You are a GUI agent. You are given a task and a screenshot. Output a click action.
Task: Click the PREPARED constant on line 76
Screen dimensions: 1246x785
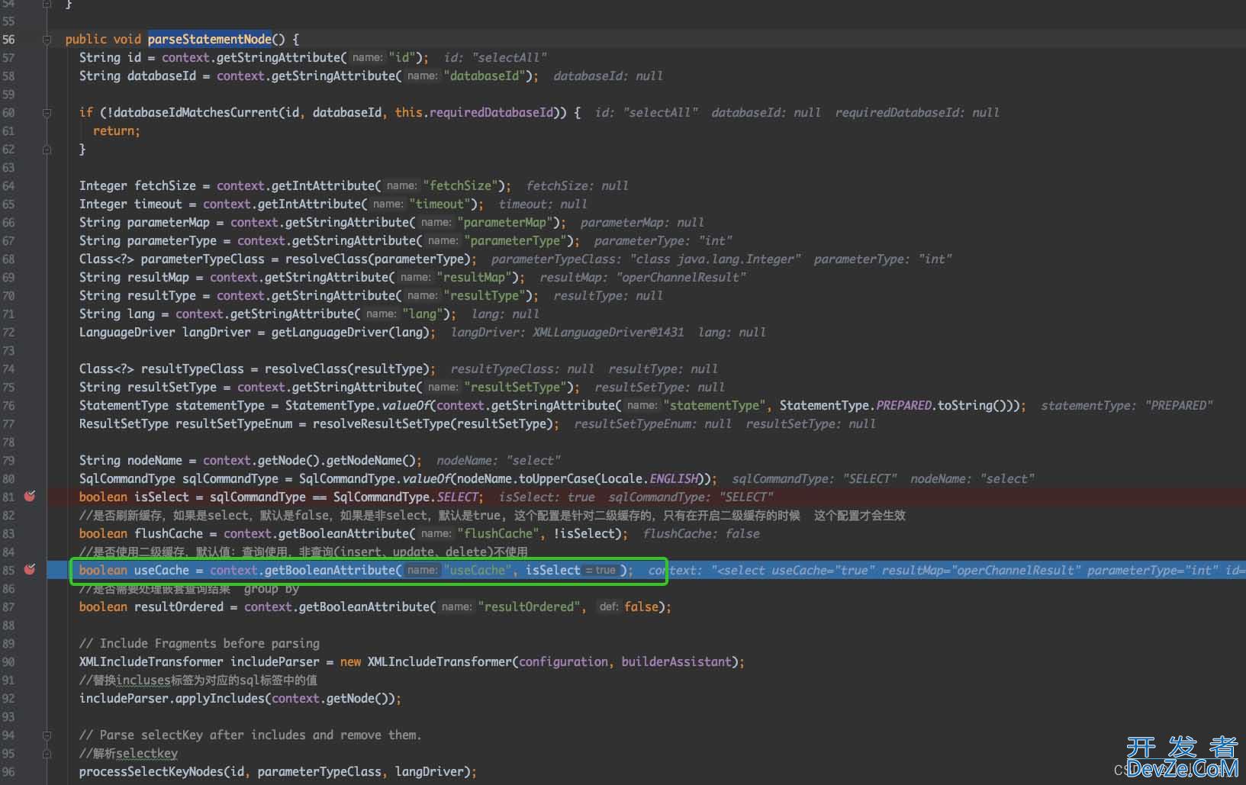tap(903, 405)
